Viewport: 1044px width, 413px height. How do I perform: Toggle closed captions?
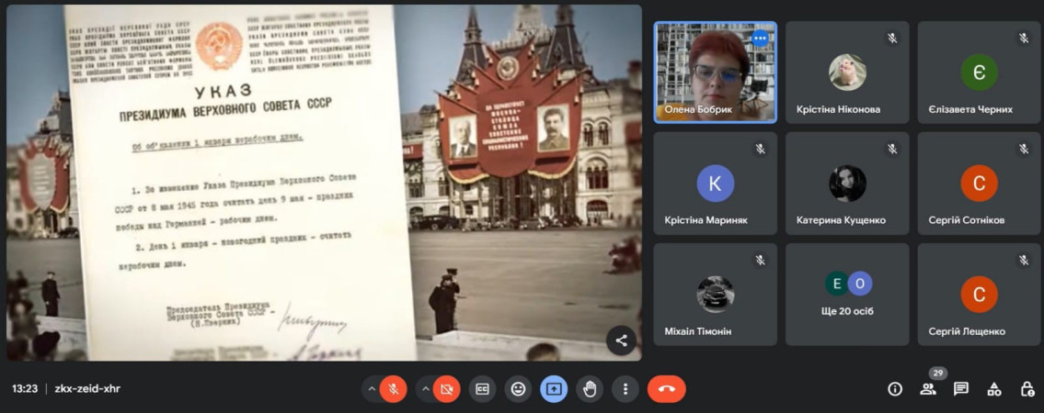[x=482, y=389]
